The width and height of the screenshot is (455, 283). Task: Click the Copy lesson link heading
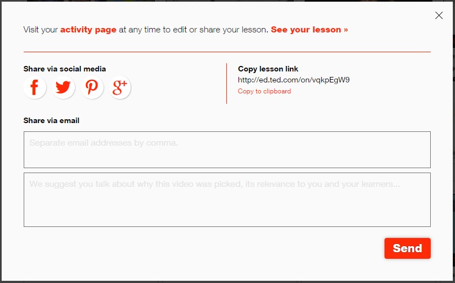pos(268,69)
